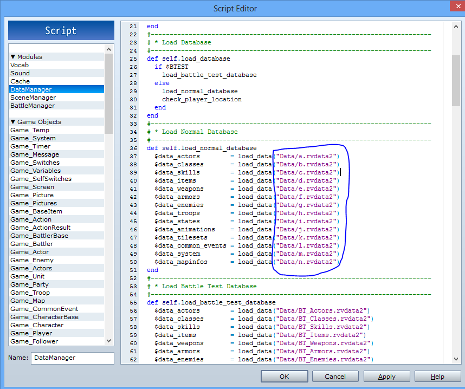Screen dimensions: 465x389
Task: Click the Cancel button
Action: pos(335,376)
